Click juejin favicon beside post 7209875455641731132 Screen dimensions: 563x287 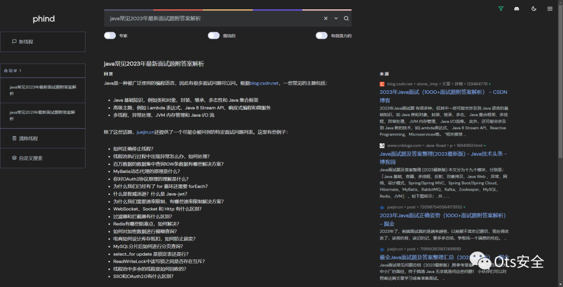click(382, 207)
